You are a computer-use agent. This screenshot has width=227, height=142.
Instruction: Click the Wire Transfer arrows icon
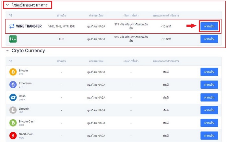(12, 26)
